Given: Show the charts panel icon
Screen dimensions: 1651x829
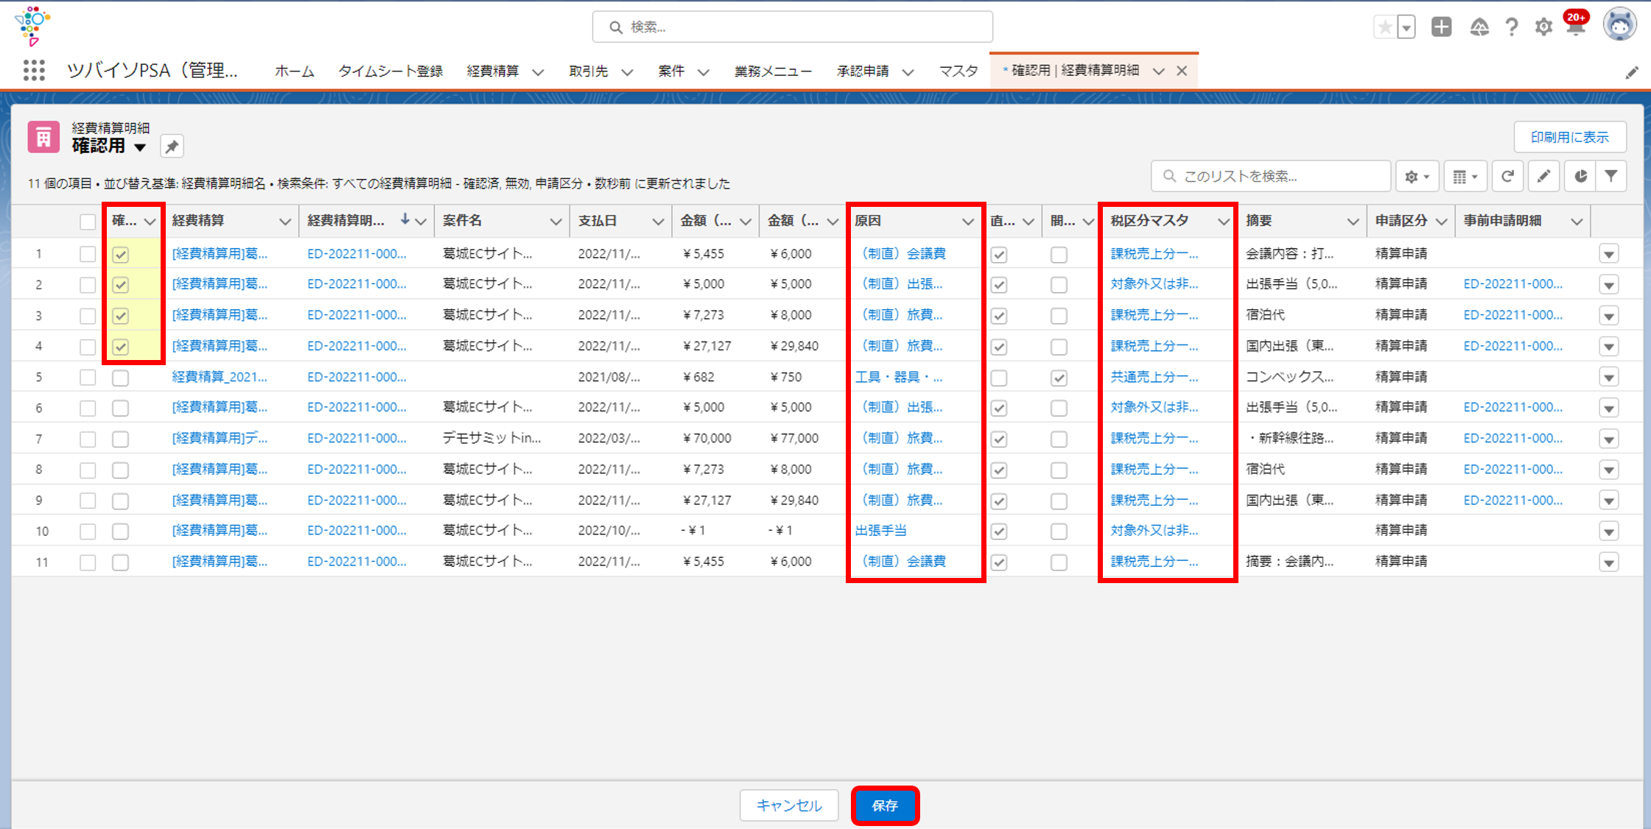Looking at the screenshot, I should click(1580, 176).
